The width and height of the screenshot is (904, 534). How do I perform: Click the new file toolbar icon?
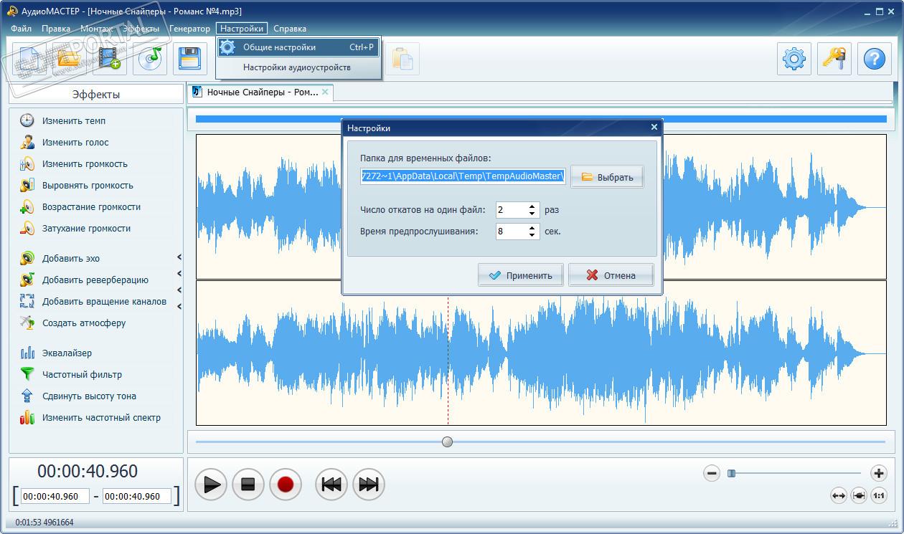pos(29,59)
